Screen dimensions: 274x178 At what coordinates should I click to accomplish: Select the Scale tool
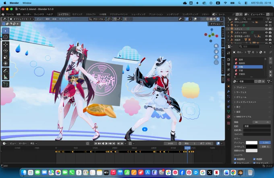click(6, 57)
